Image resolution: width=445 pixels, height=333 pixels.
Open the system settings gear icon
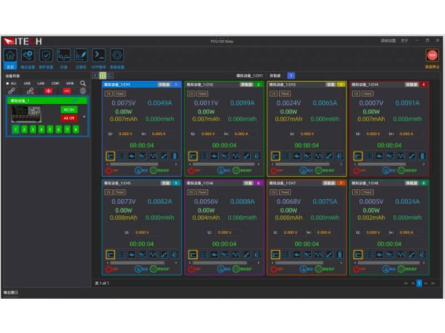coord(116,56)
